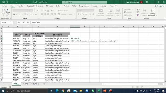Switch to the Datos tab

click(x=58, y=6)
